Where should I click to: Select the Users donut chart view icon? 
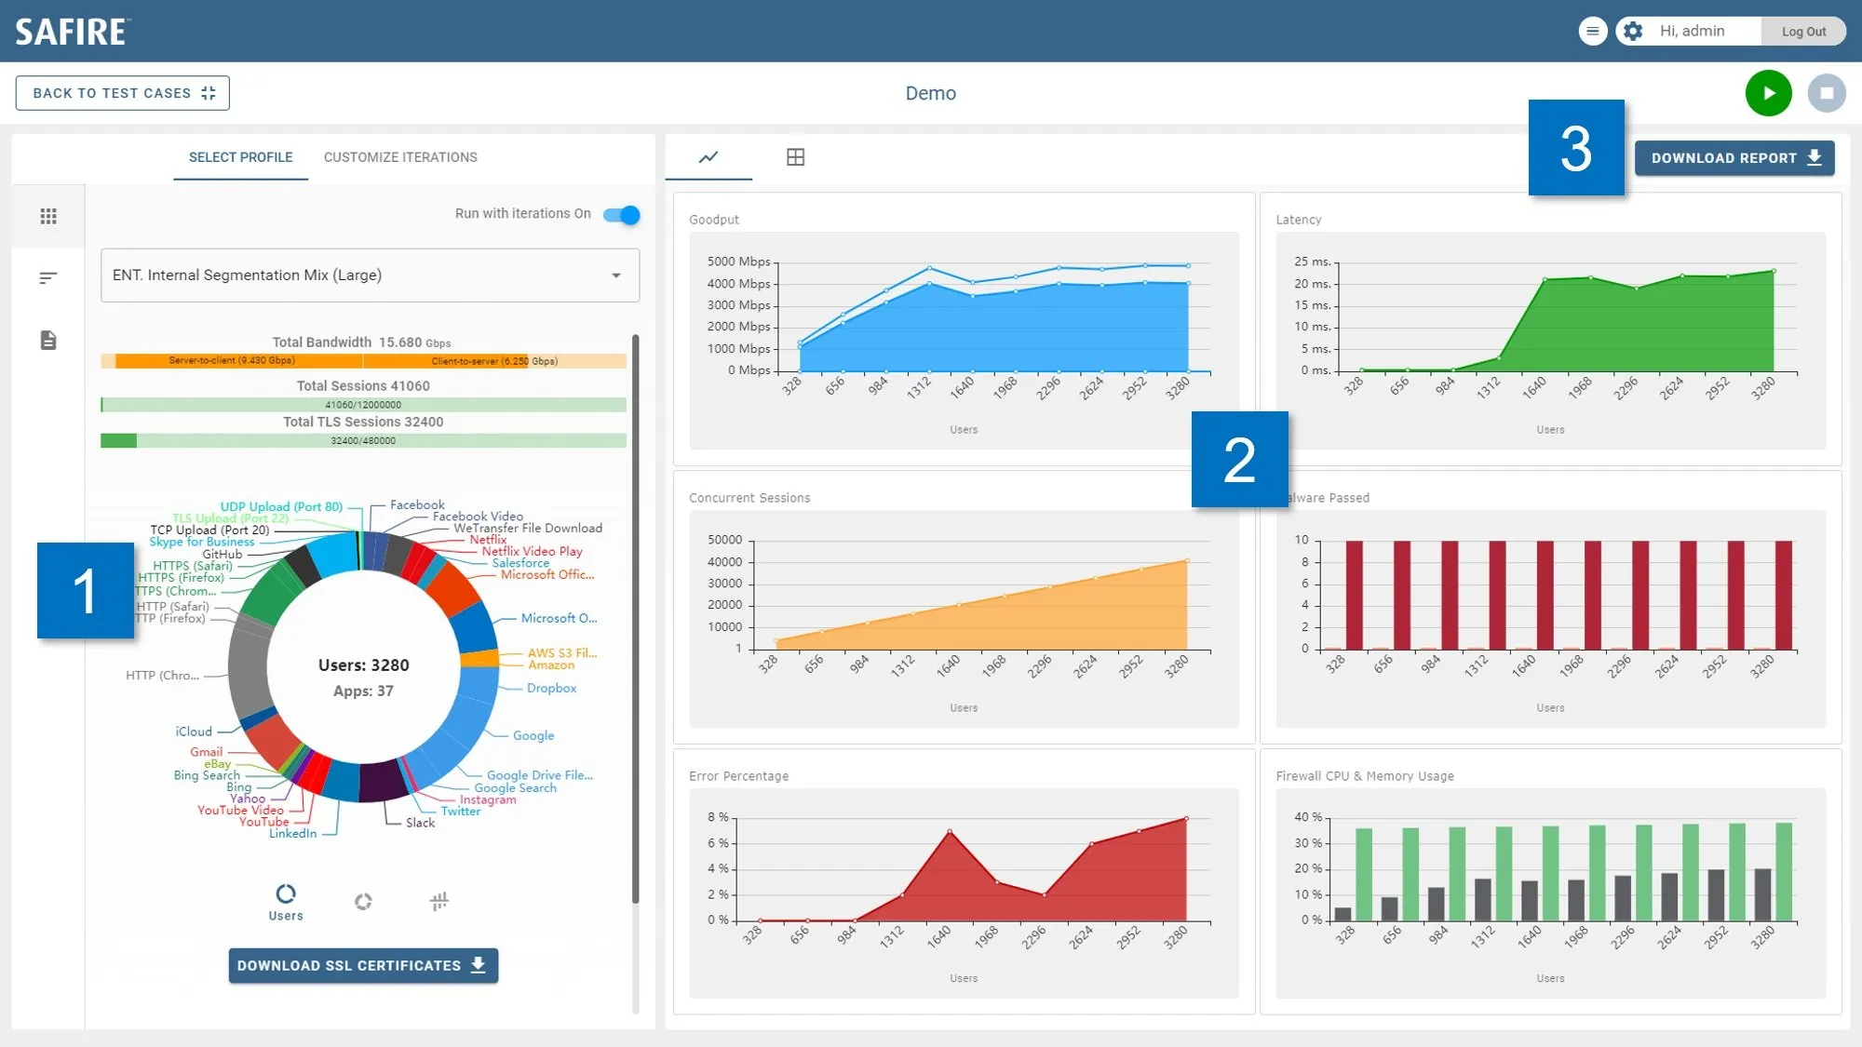(286, 903)
